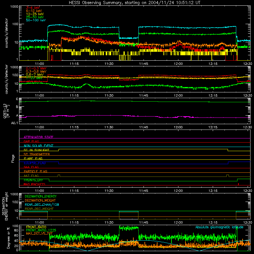Click the 11:15 tick under the top plot

74,64
